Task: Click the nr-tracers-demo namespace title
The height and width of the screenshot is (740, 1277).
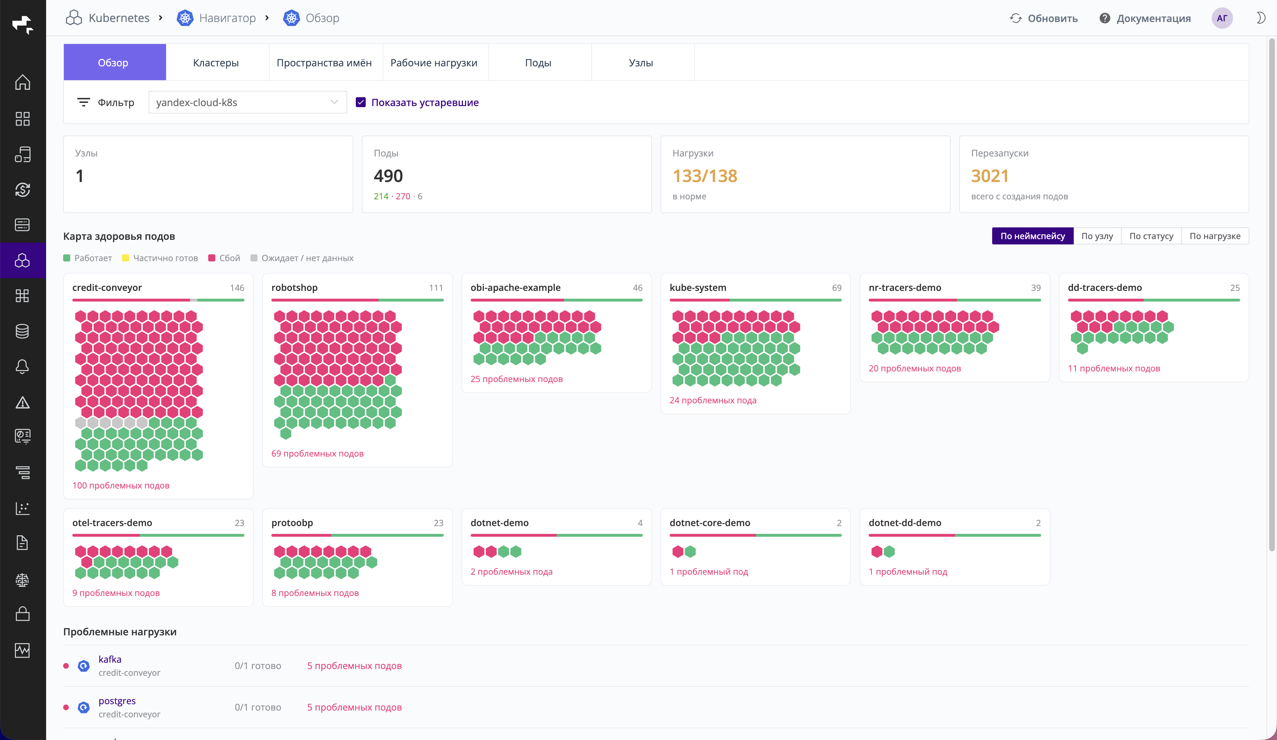Action: pos(905,287)
